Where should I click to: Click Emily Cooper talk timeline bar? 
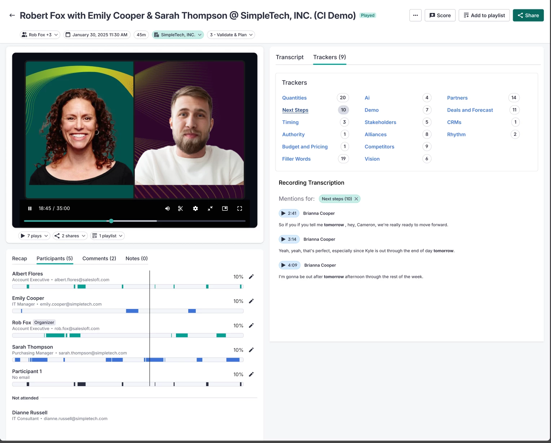point(128,311)
